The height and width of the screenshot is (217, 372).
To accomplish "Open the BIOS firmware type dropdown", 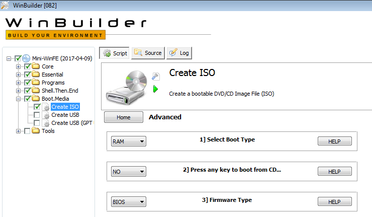I will tap(128, 202).
